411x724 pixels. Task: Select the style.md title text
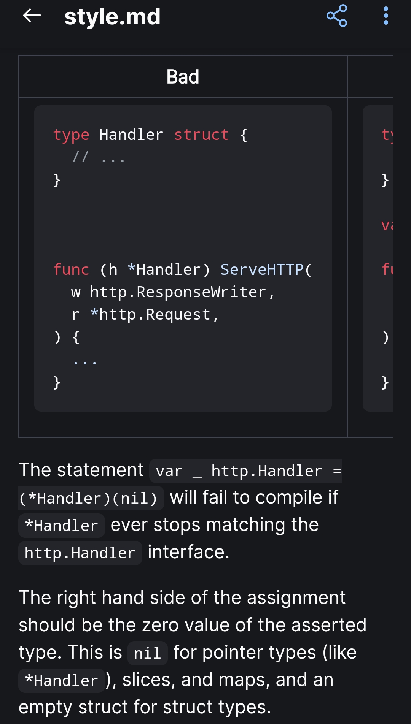tap(112, 17)
